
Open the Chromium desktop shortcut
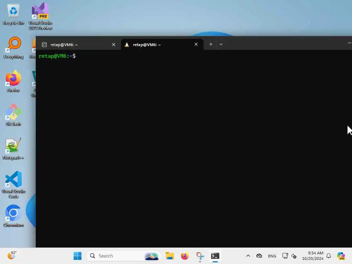point(13,216)
